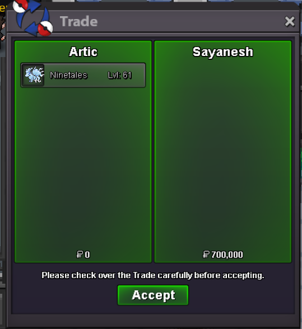Click the Trade window title text
The image size is (302, 329).
pos(78,21)
